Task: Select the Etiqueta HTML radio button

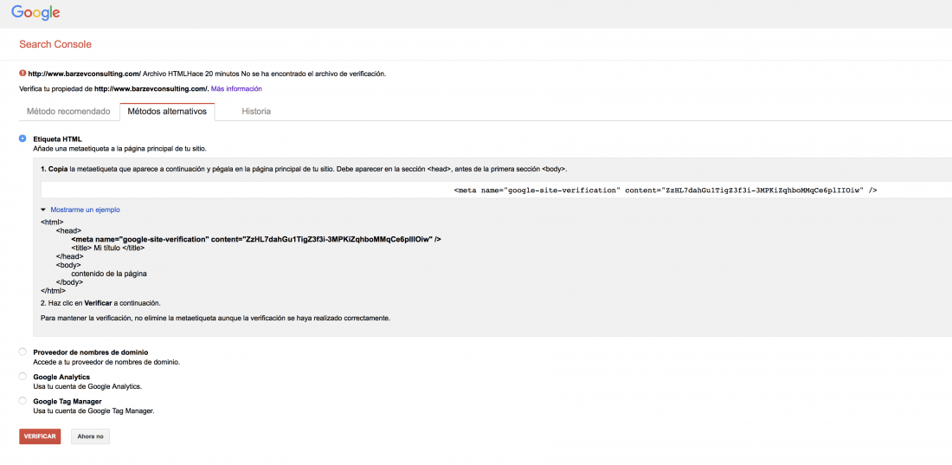Action: pos(23,138)
